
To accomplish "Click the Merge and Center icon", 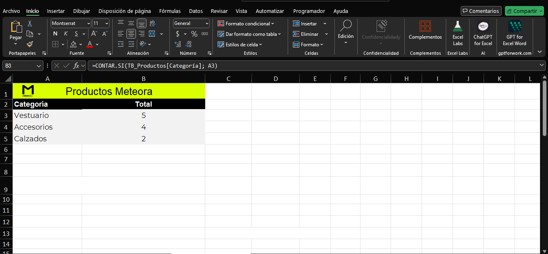I will pos(152,34).
